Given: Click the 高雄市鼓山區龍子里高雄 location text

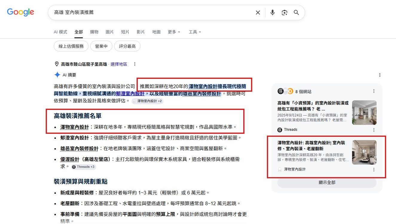Looking at the screenshot, I should (84, 64).
